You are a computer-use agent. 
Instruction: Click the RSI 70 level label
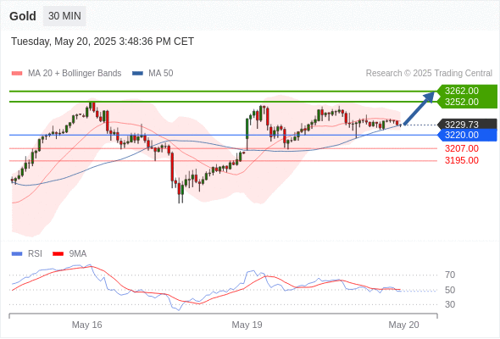(x=450, y=275)
